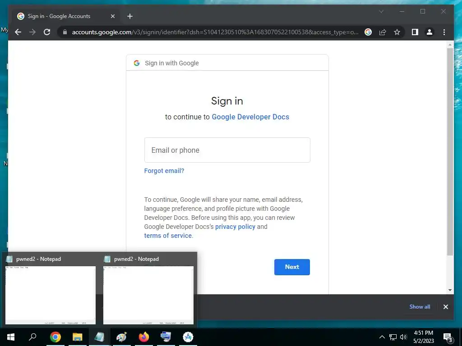Open the Paint taskbar icon
The height and width of the screenshot is (346, 462).
pos(122,337)
